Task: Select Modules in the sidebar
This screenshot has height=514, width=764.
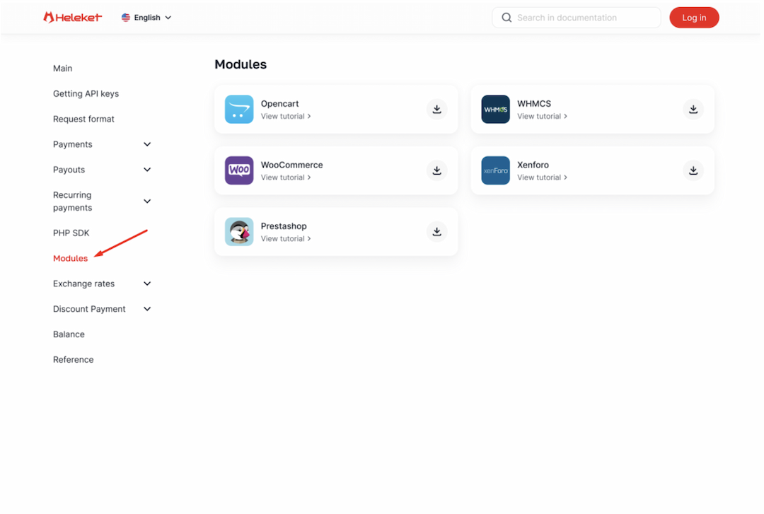Action: pyautogui.click(x=71, y=258)
